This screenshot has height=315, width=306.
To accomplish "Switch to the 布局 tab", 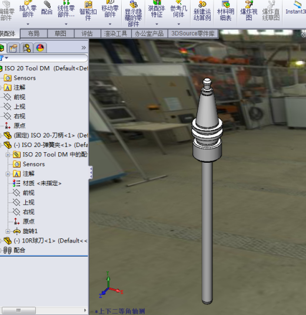I will (x=34, y=34).
